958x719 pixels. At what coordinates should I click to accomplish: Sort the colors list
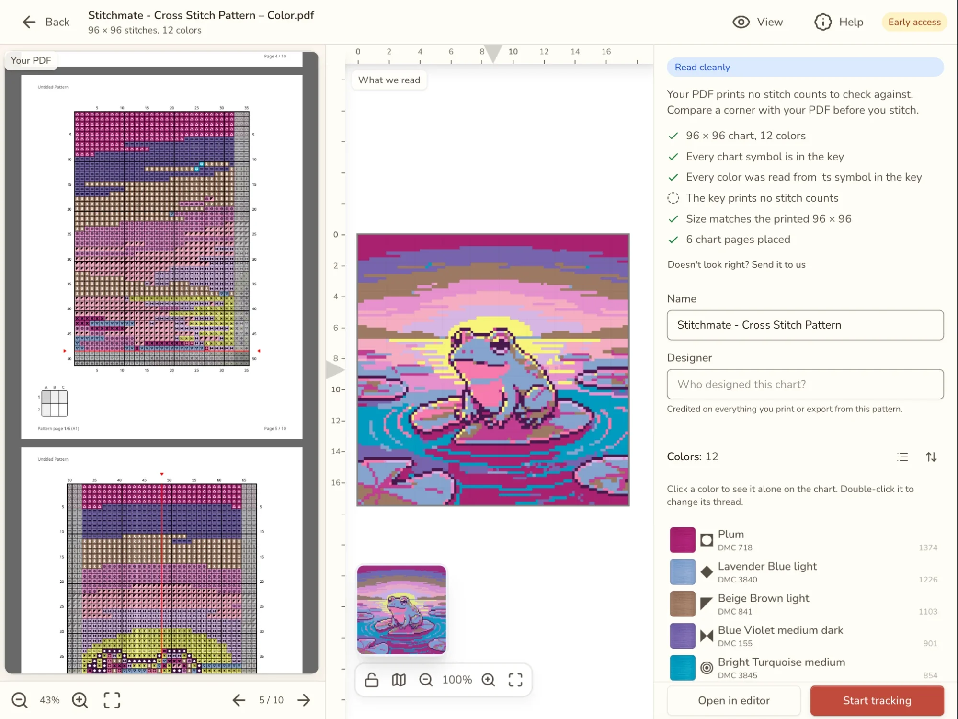(931, 457)
